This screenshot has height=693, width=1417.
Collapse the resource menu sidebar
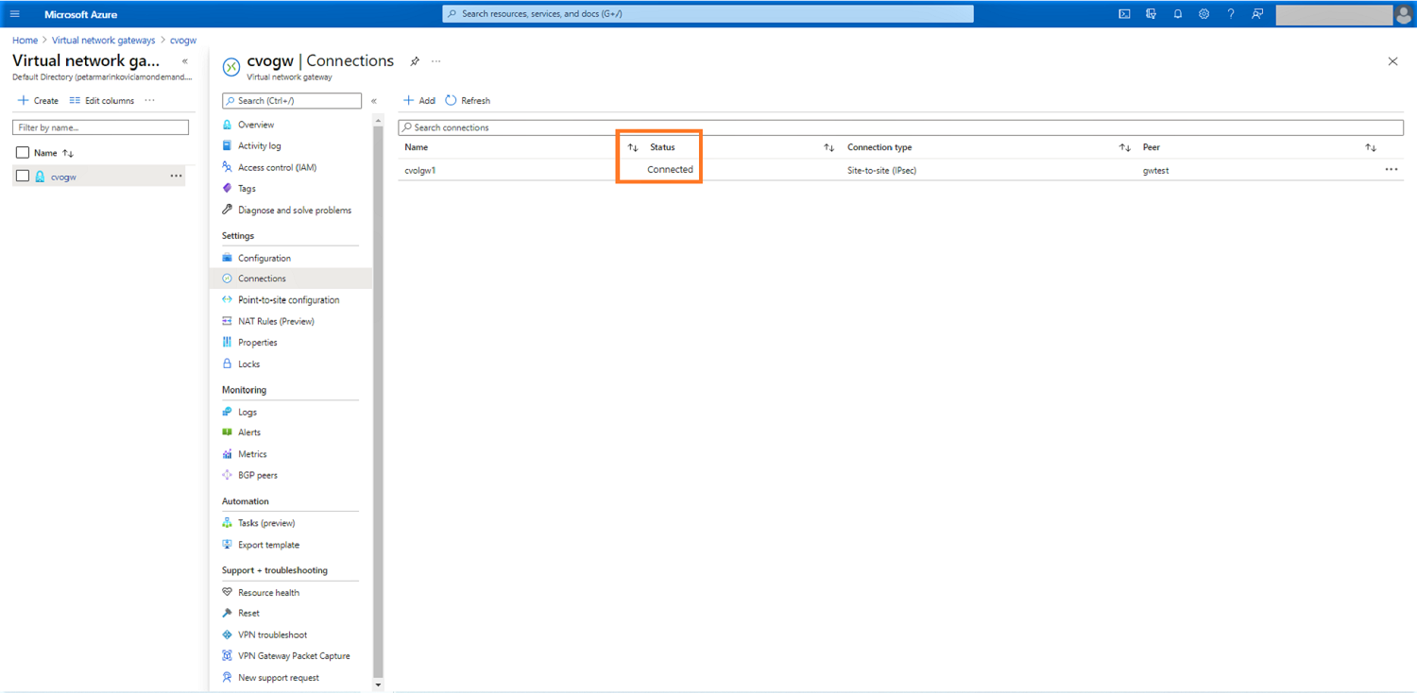[374, 100]
